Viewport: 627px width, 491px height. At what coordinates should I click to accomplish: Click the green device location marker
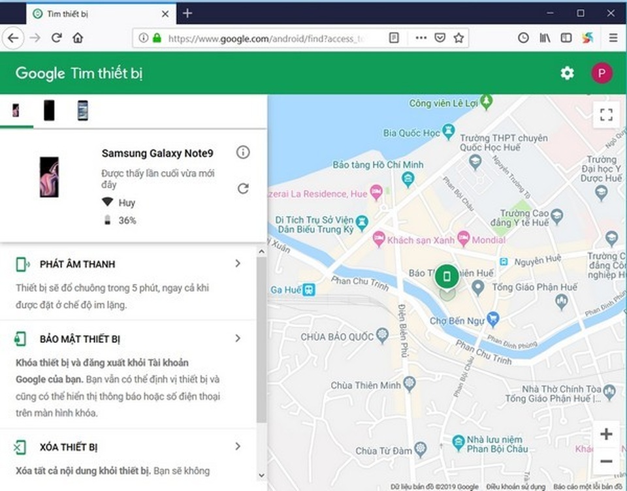(447, 276)
